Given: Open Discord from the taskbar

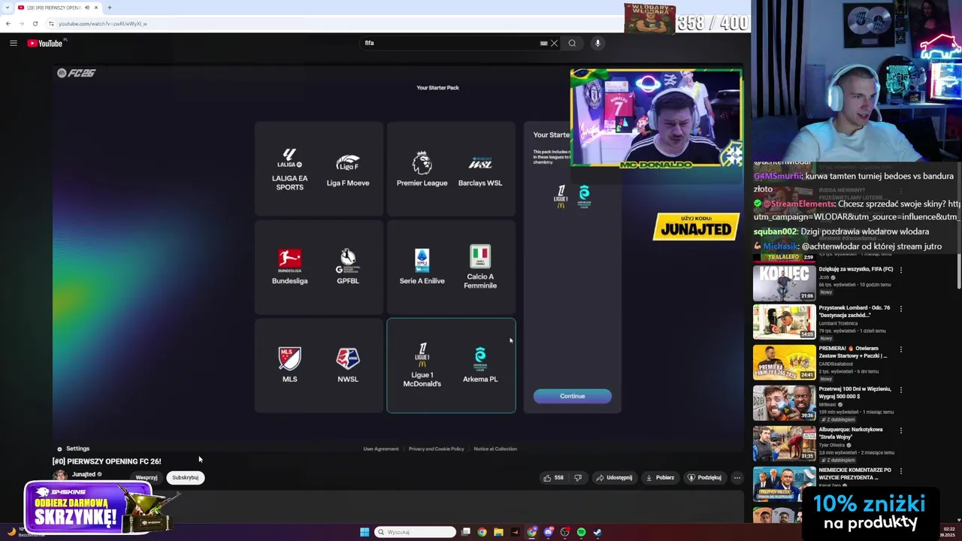Looking at the screenshot, I should (548, 532).
